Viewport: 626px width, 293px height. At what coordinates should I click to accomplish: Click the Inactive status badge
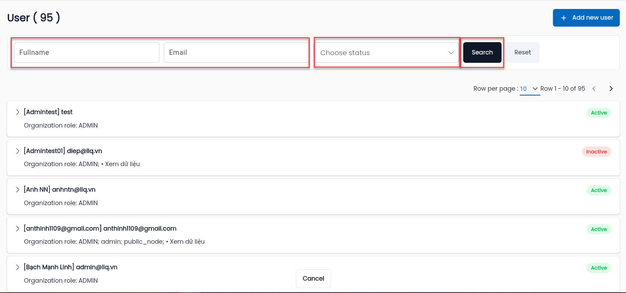[x=596, y=152]
